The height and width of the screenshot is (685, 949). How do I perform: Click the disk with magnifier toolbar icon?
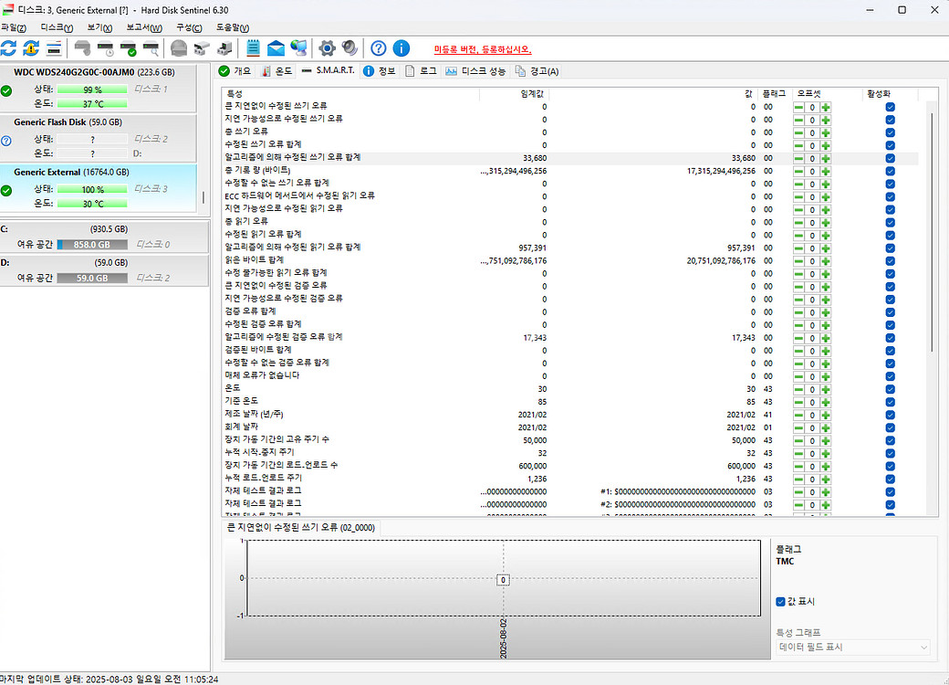click(x=151, y=48)
